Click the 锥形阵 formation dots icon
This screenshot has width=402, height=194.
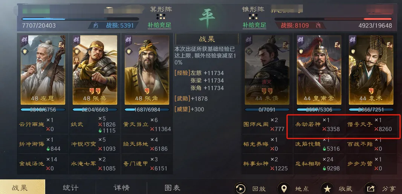(253, 17)
